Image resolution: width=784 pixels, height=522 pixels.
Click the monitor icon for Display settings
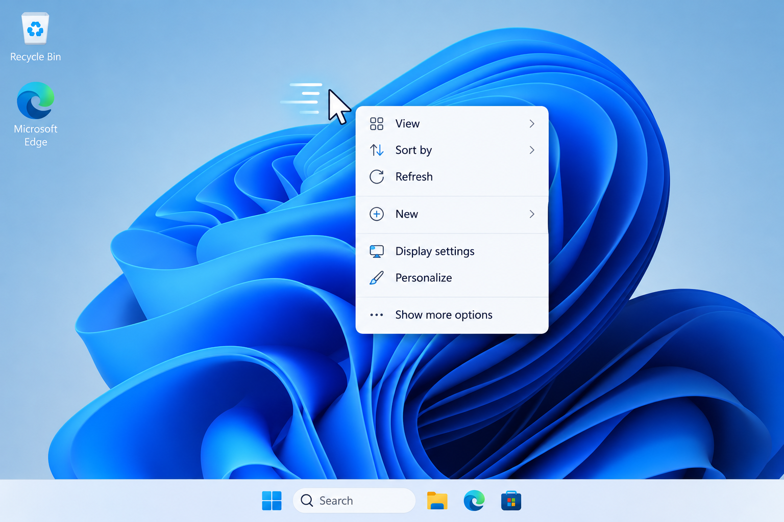tap(377, 251)
